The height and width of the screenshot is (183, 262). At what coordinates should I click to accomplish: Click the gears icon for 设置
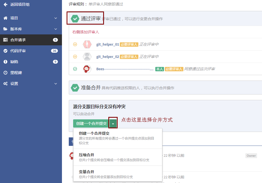point(5,84)
